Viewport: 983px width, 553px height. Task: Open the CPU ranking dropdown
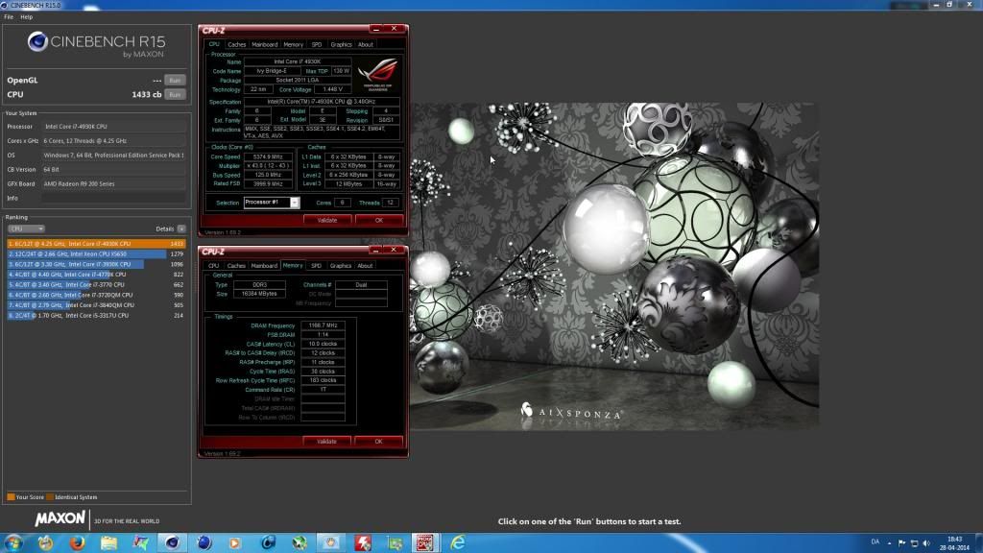[26, 228]
